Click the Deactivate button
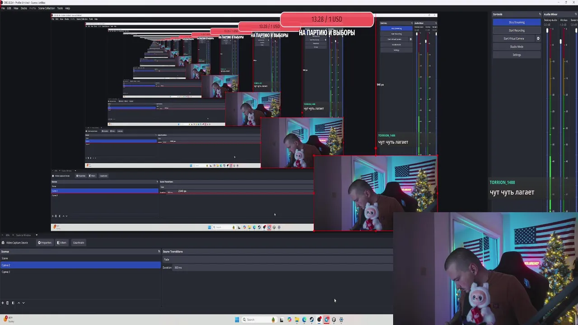Image resolution: width=578 pixels, height=325 pixels. click(79, 242)
